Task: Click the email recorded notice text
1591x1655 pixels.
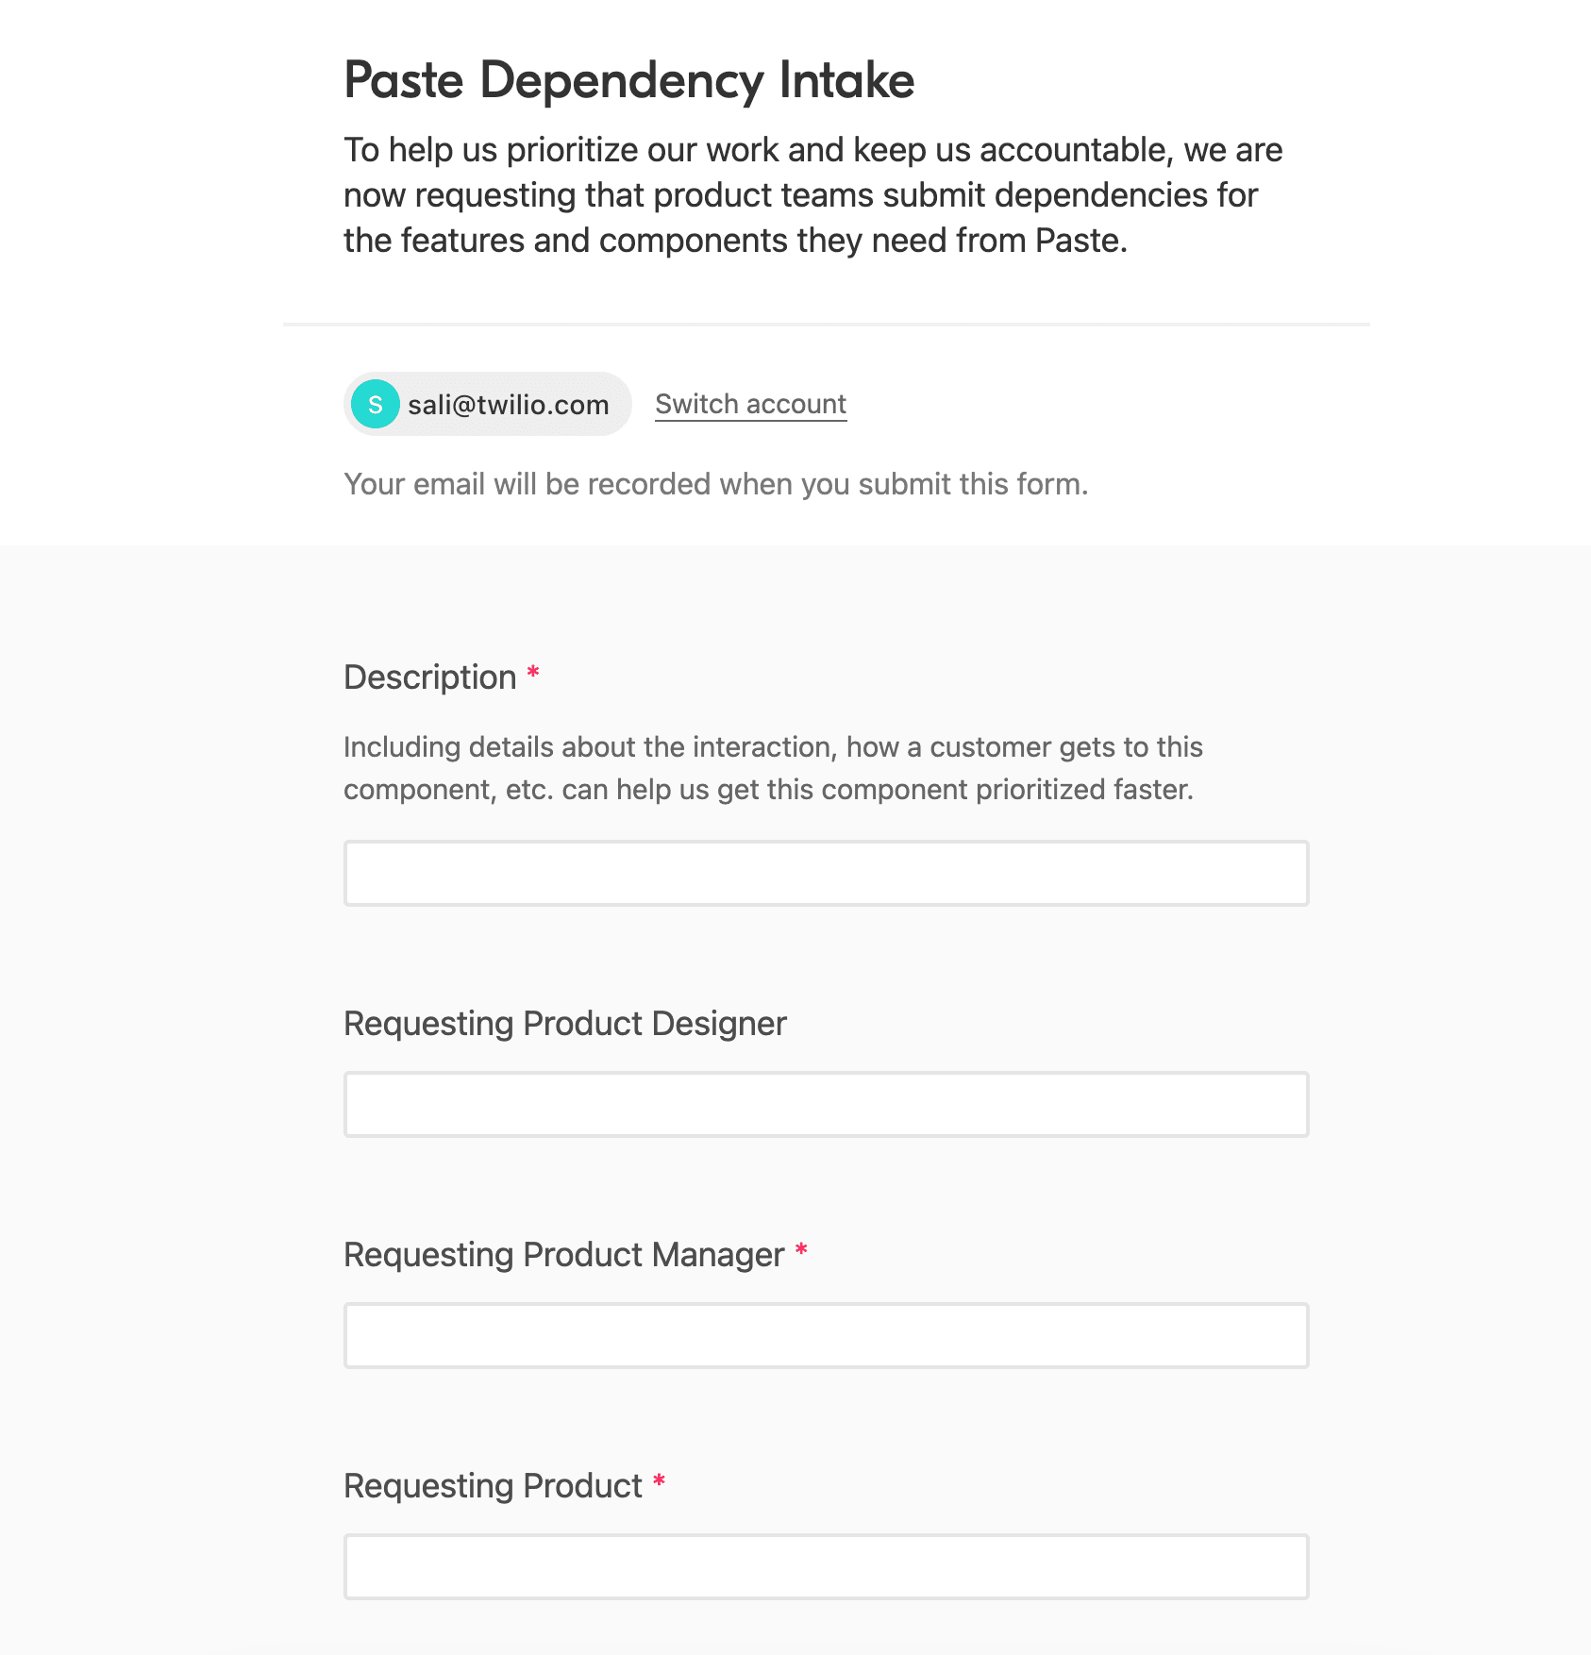Action: 715,484
